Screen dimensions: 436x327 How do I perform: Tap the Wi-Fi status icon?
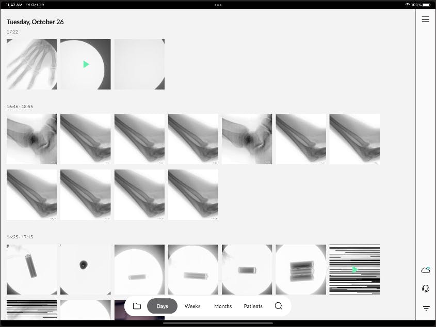pos(407,5)
